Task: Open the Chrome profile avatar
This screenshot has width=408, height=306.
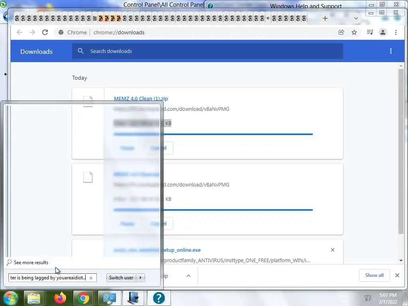Action: pos(383,32)
